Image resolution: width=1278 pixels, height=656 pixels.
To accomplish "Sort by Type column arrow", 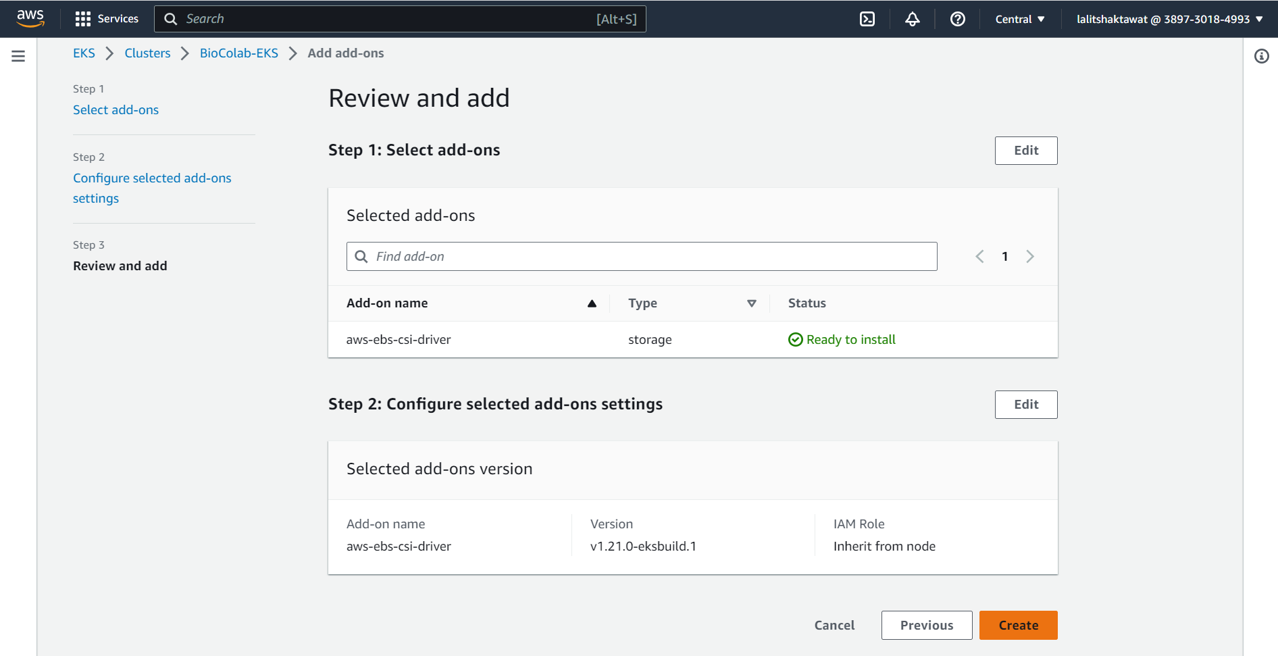I will pos(751,303).
